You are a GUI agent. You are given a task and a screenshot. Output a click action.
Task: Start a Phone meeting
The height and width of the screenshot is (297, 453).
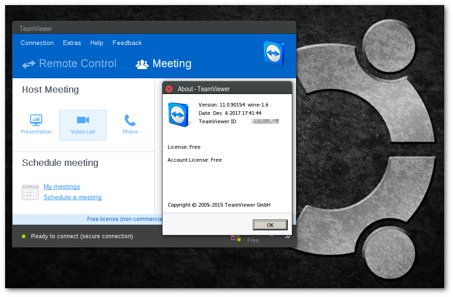(x=130, y=125)
